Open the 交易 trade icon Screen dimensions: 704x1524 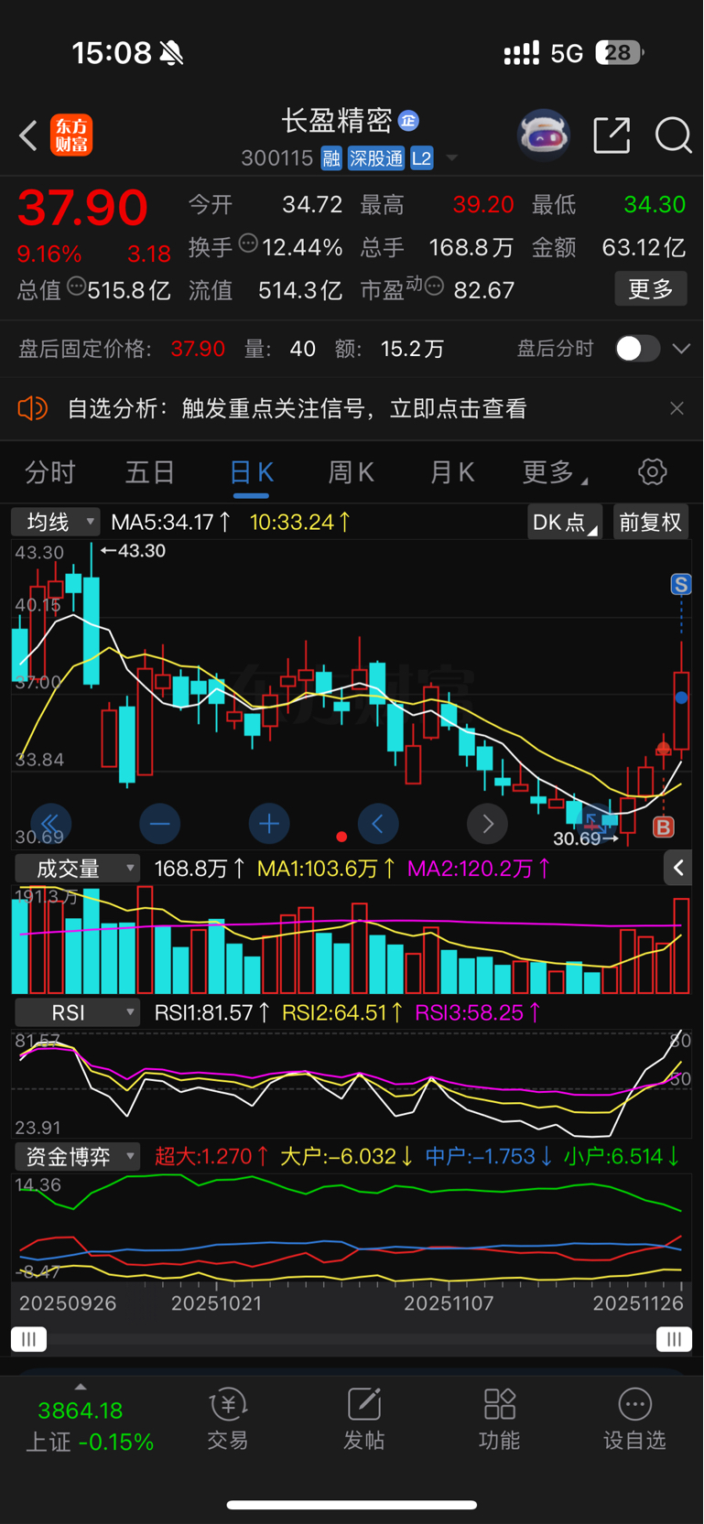click(228, 1419)
